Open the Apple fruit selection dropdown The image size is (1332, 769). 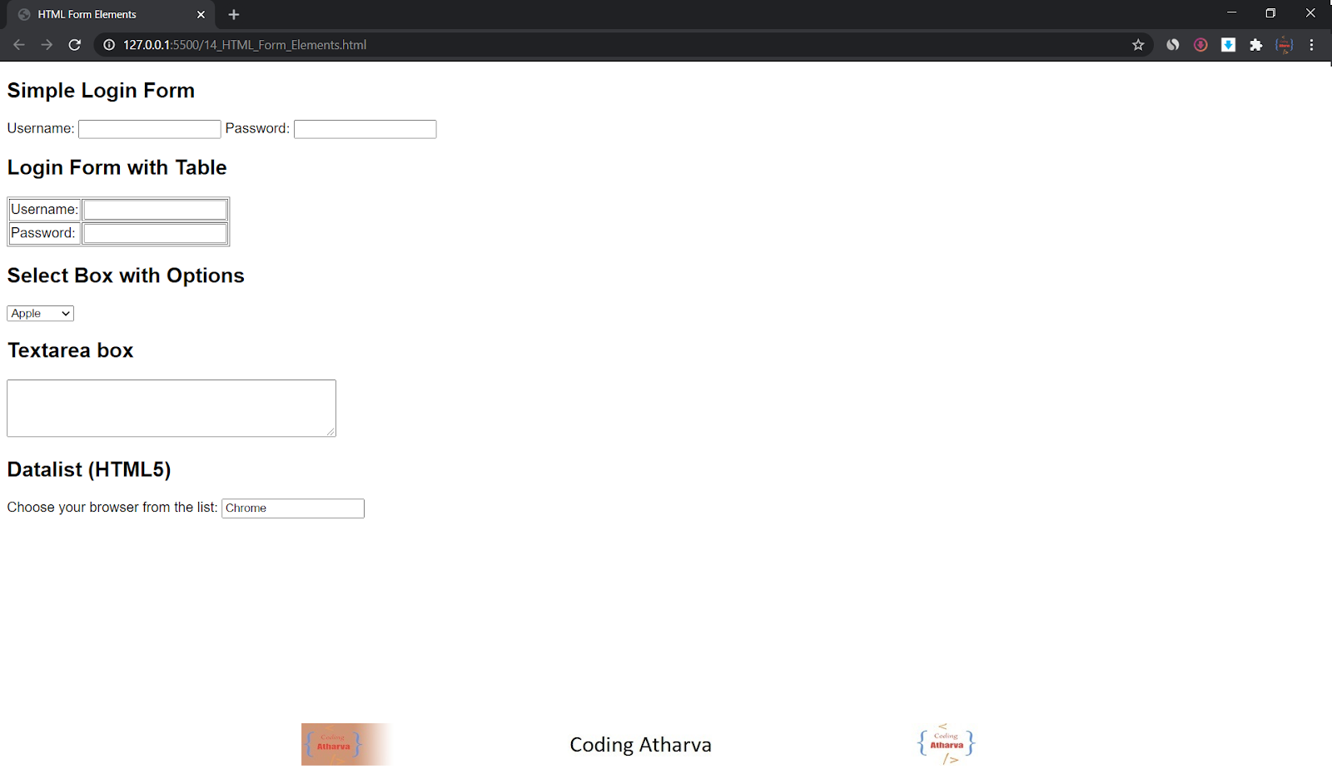(x=39, y=313)
